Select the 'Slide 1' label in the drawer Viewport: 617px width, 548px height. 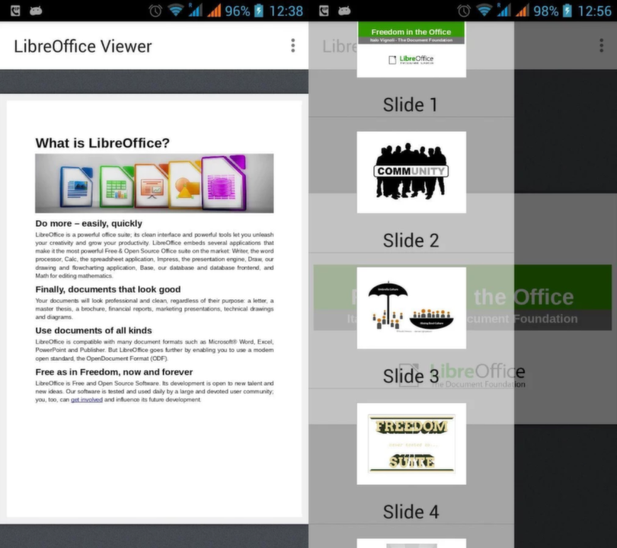[x=411, y=105]
